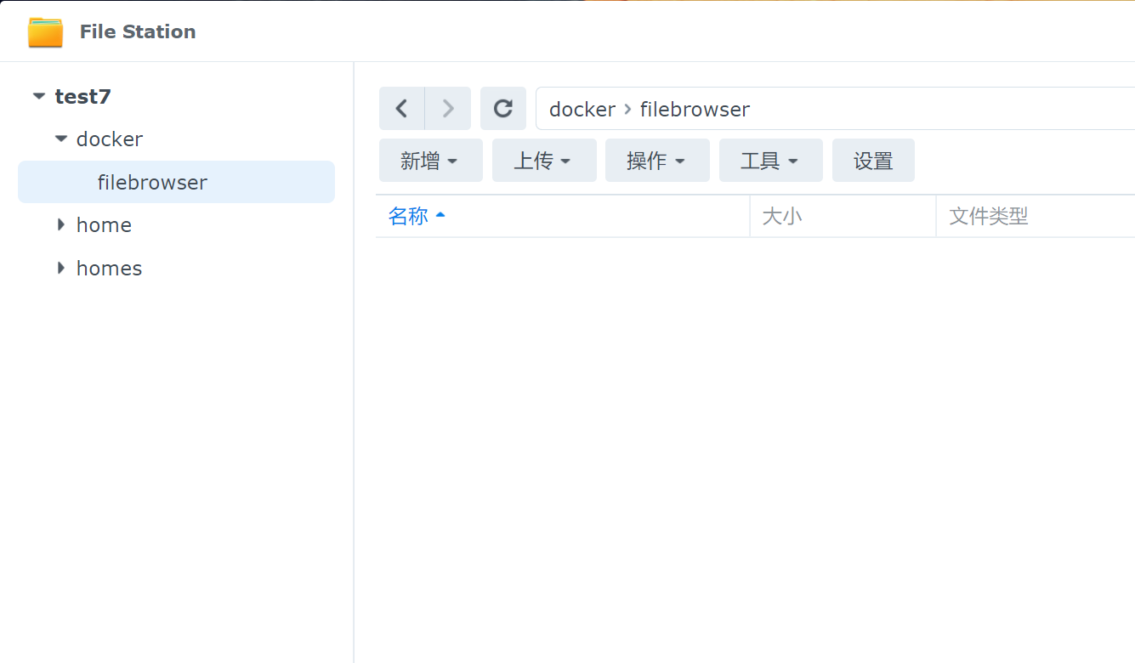Sort by the 名称 column header
This screenshot has width=1135, height=663.
(x=409, y=216)
